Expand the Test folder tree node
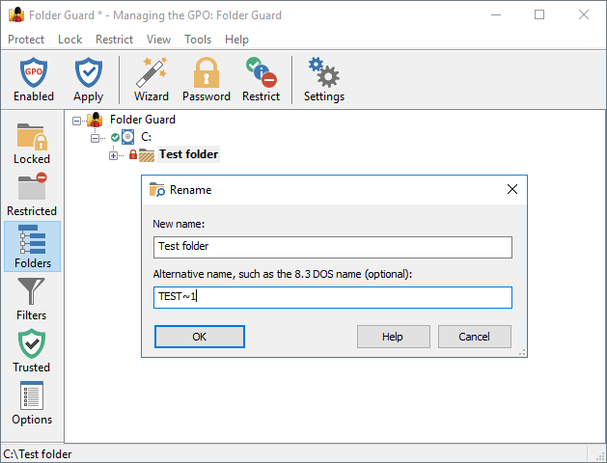The image size is (607, 463). coord(113,156)
